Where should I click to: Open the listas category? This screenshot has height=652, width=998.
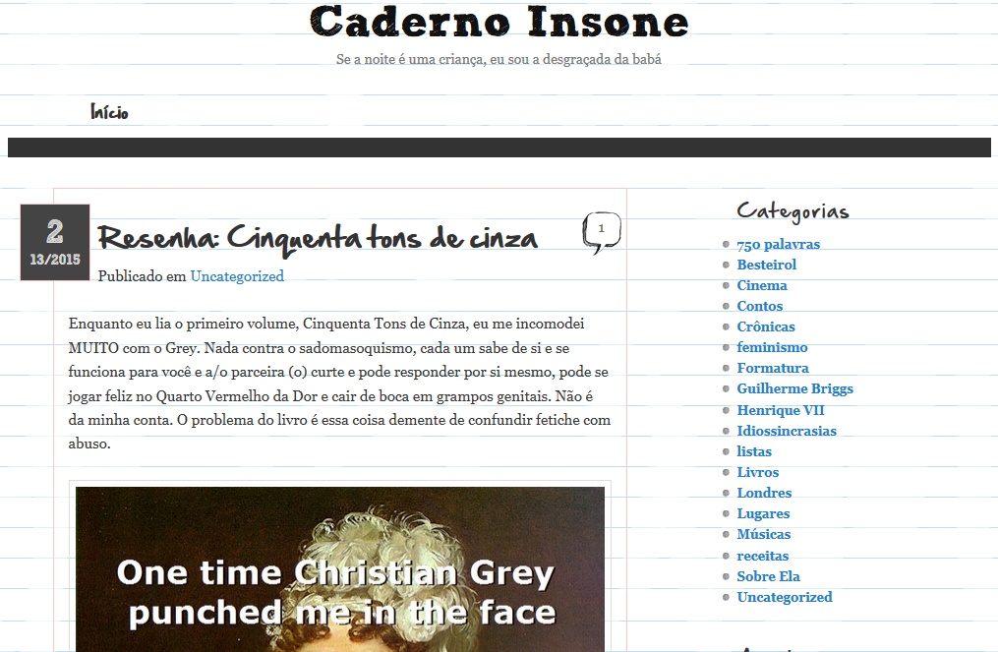coord(754,451)
